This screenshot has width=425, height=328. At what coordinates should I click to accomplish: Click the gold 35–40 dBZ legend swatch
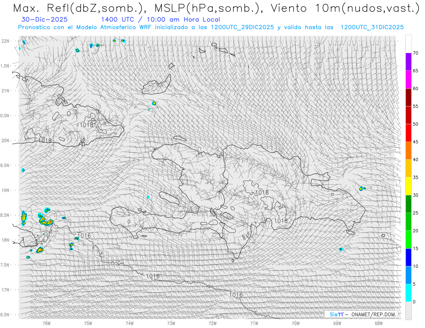click(408, 168)
